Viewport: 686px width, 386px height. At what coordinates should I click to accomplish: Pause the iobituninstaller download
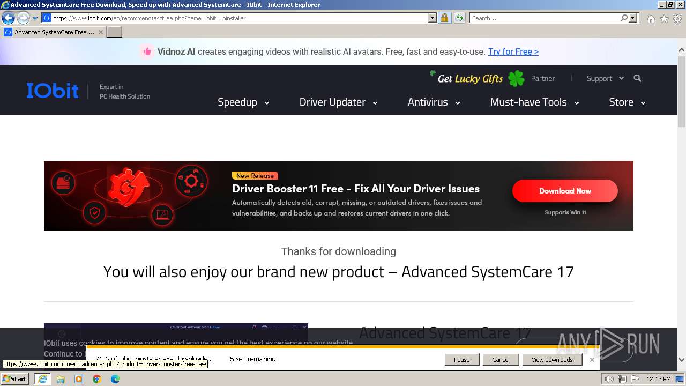tap(461, 360)
